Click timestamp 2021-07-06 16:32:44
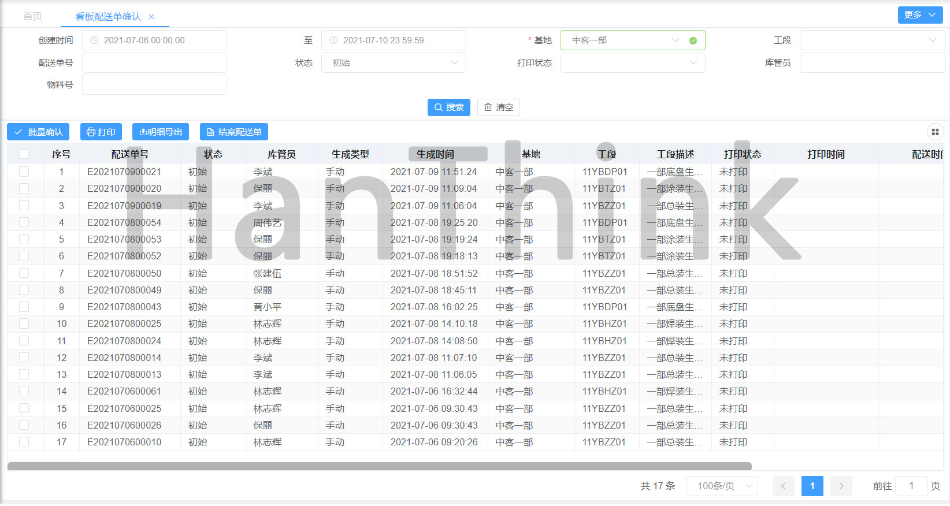 (x=434, y=391)
